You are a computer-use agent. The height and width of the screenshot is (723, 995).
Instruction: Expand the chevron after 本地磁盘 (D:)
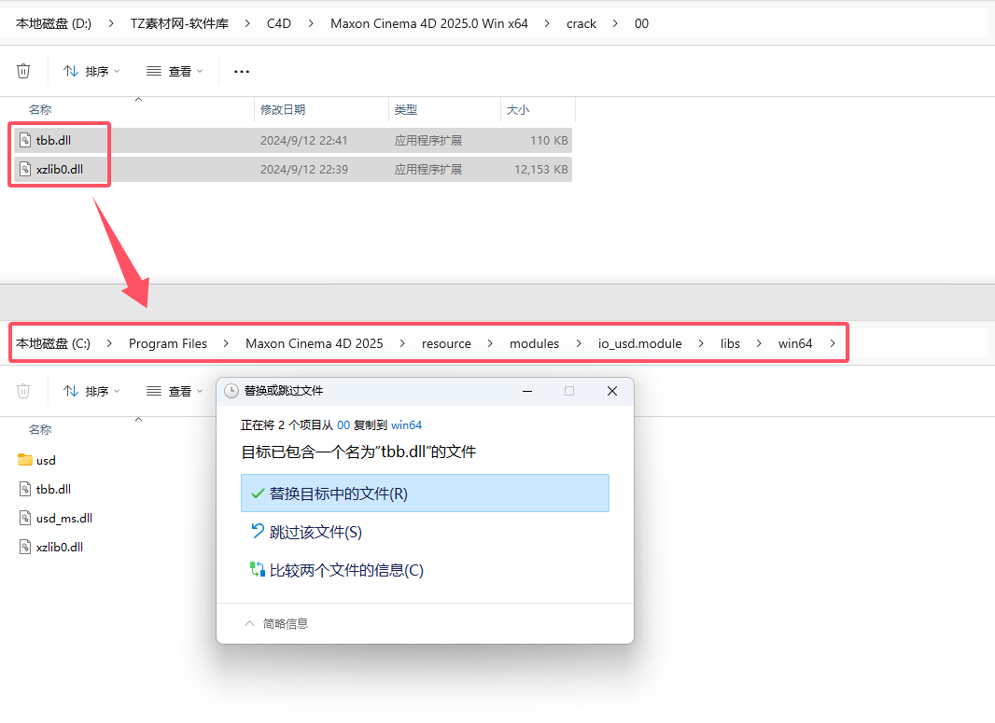[111, 23]
